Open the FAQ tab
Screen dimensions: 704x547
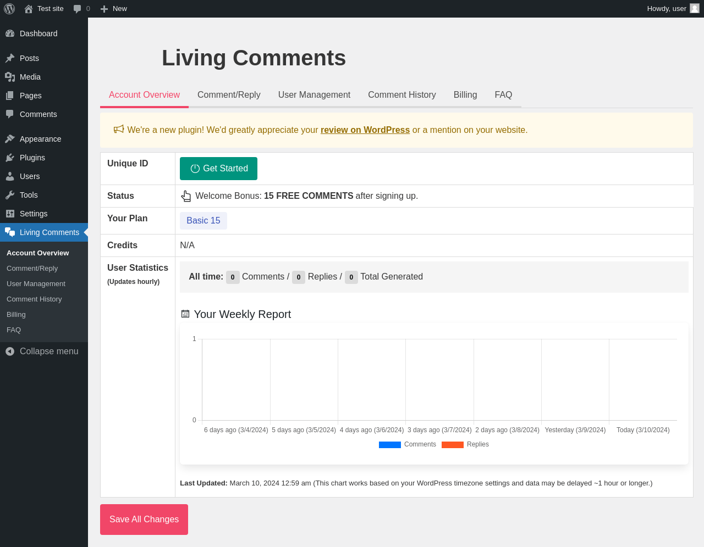pos(503,95)
